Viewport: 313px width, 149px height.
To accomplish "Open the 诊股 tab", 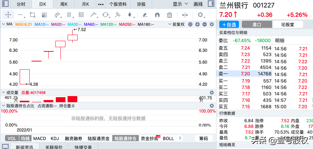I will coord(141,4).
